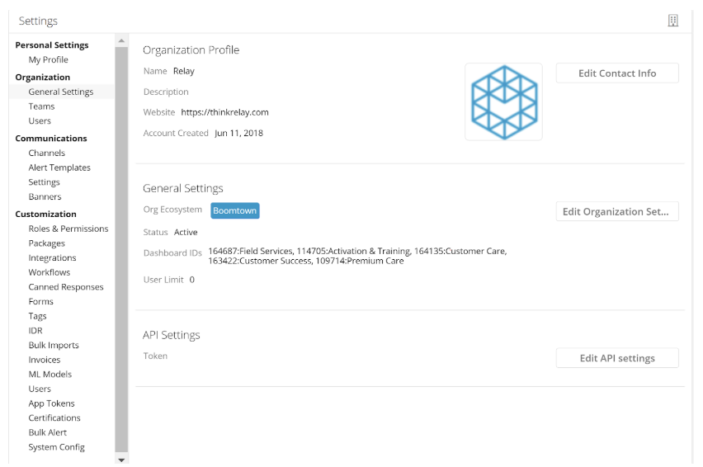Click the sidebar scroll down arrow
This screenshot has height=467, width=703.
point(121,460)
